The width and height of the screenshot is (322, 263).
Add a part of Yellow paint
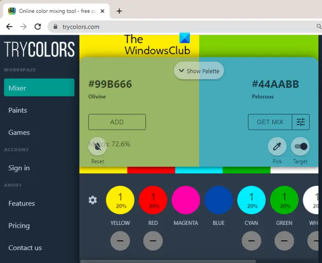(x=120, y=200)
